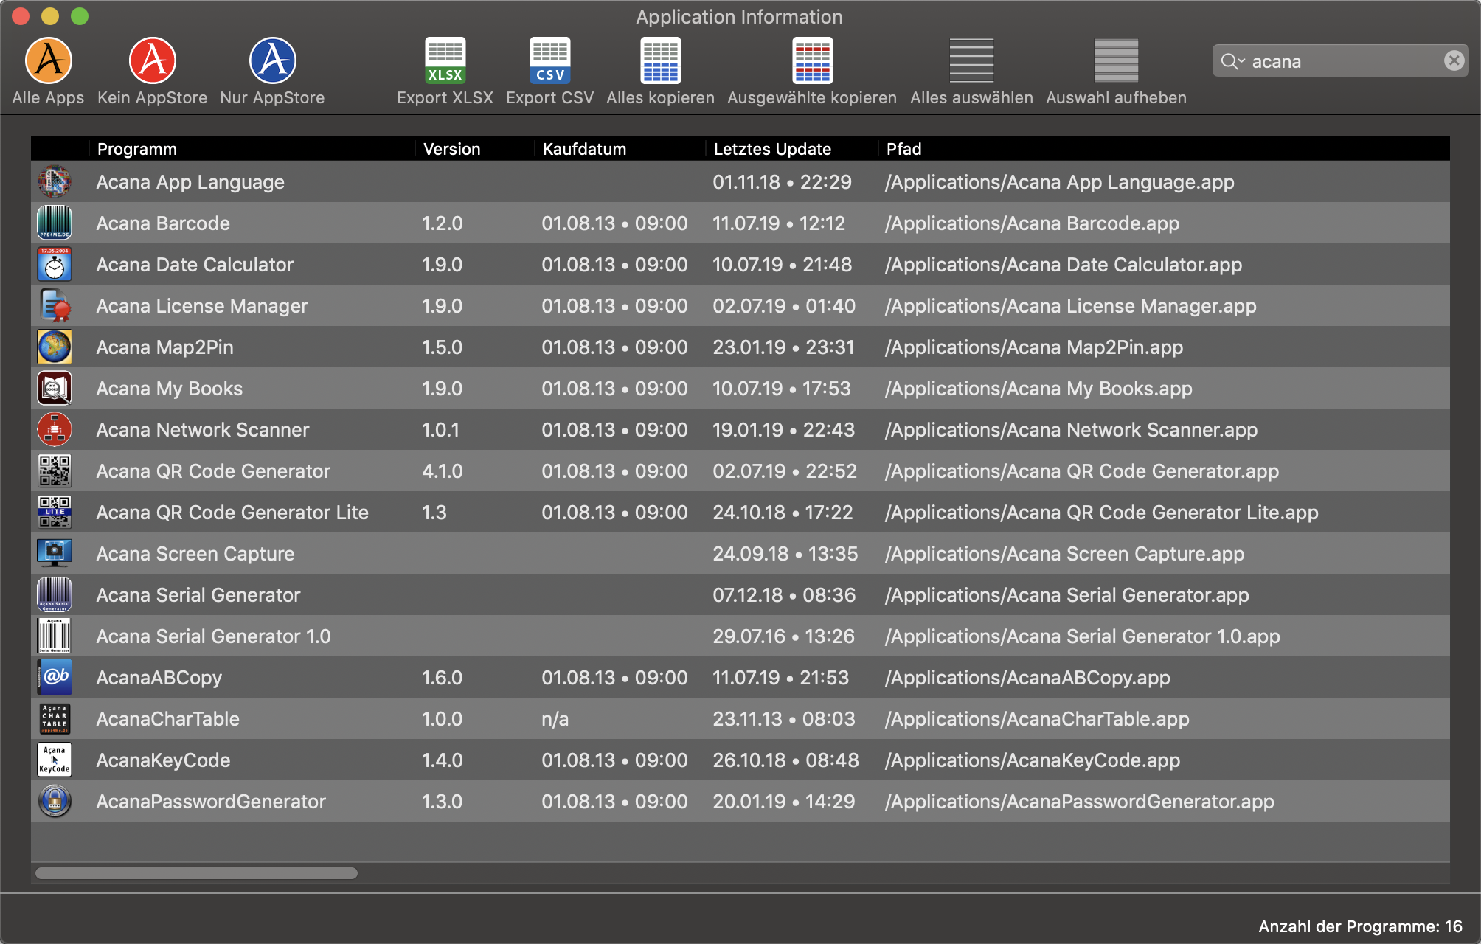Click the AcanaABCopy @b icon
1481x944 pixels.
55,677
